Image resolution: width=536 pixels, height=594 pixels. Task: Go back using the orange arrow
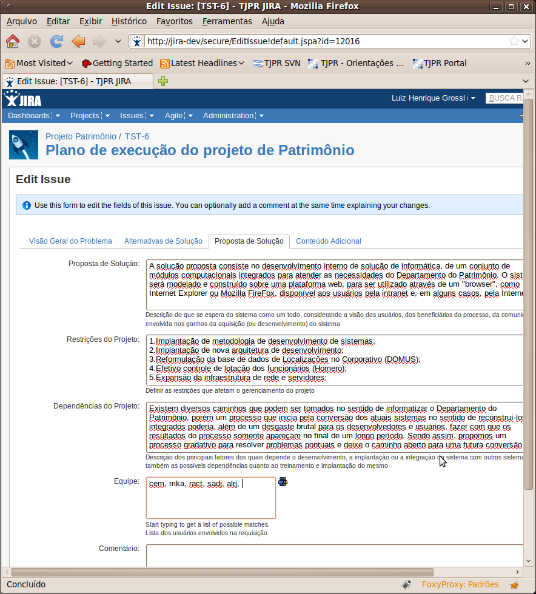tap(78, 41)
